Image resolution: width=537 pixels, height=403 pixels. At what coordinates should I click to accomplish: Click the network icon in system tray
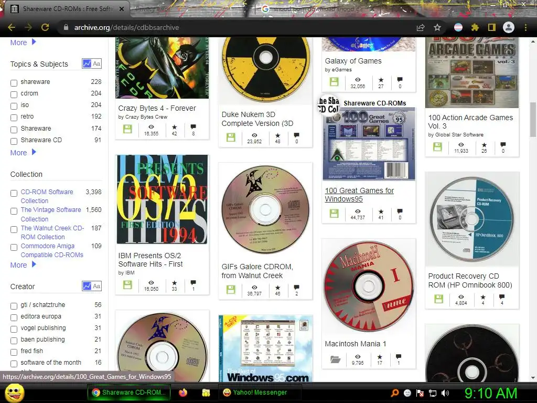coord(433,393)
